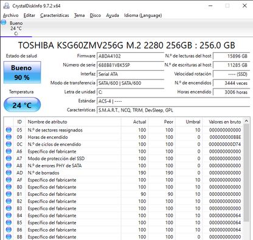
Task: Select row N.º de ciclos de encendido
Action: point(123,144)
